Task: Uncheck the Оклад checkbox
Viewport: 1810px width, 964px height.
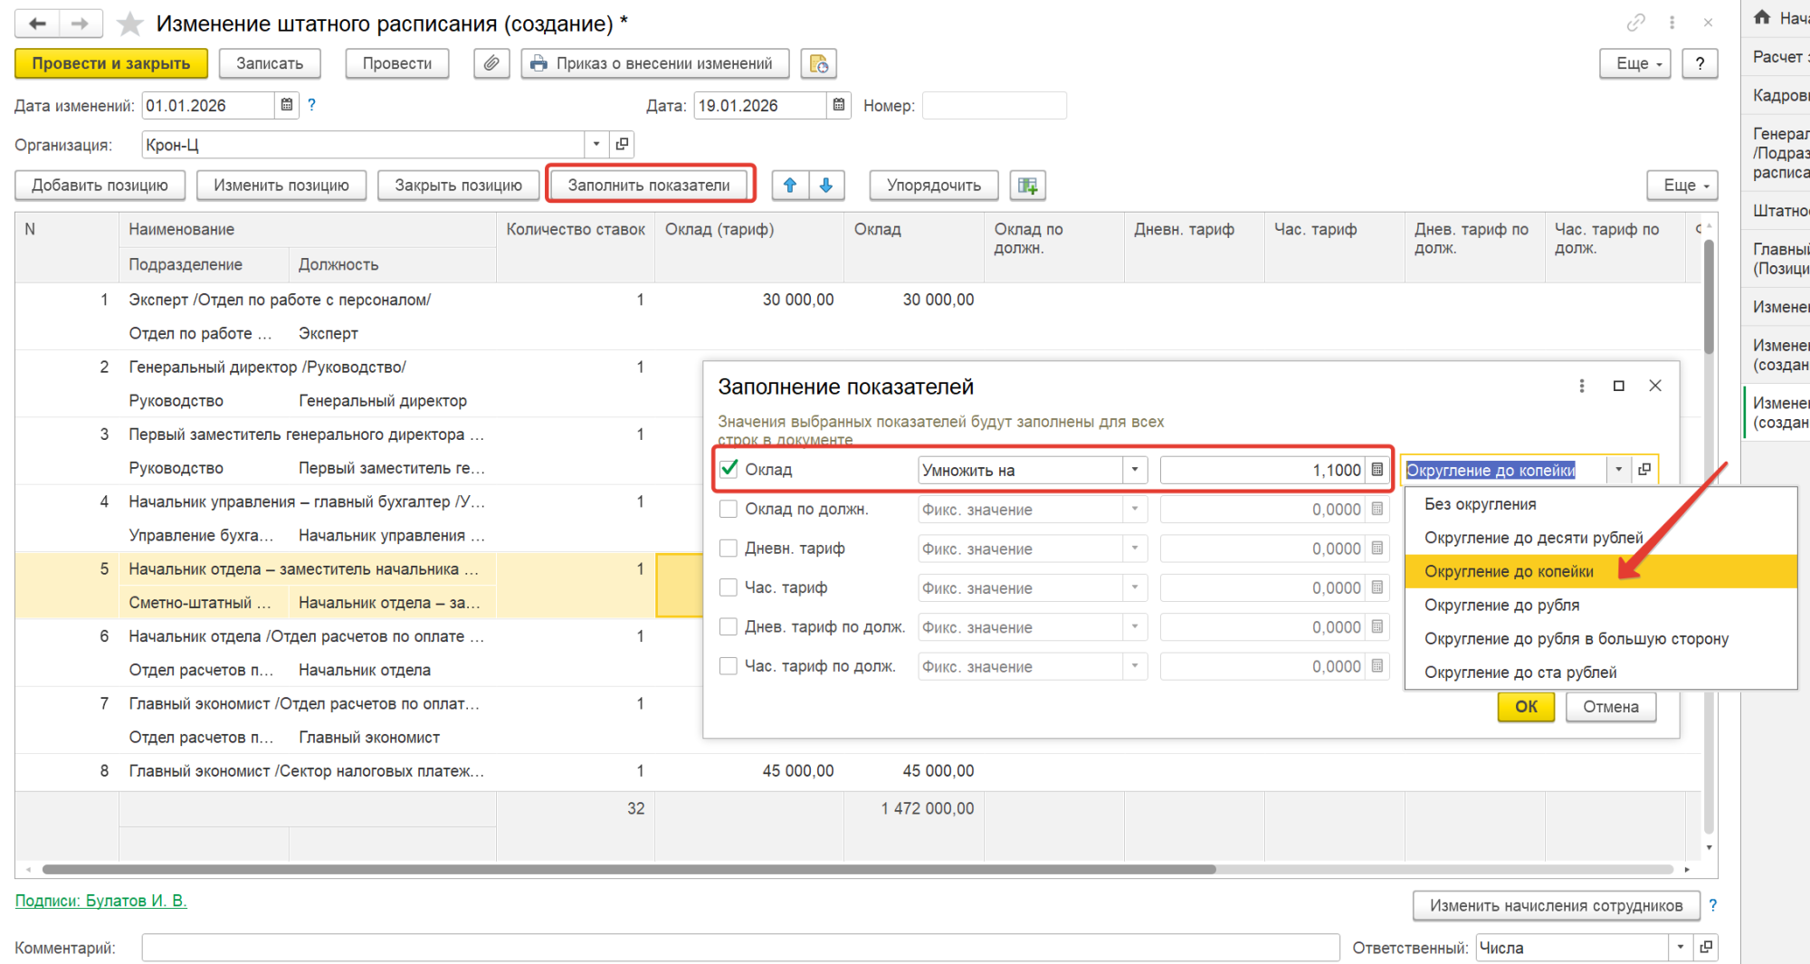Action: 729,469
